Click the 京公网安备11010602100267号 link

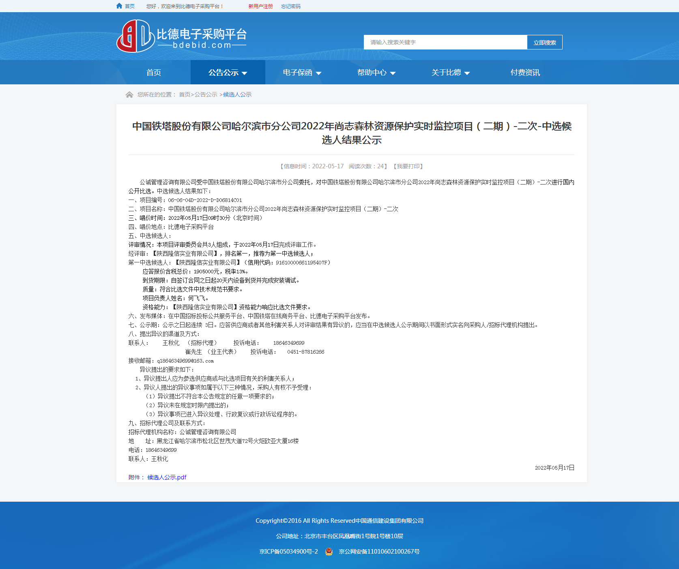pyautogui.click(x=379, y=552)
